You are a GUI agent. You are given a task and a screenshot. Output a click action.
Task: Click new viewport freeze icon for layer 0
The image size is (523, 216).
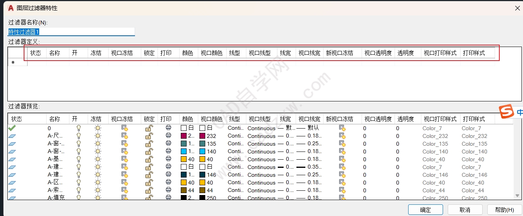[x=342, y=128]
